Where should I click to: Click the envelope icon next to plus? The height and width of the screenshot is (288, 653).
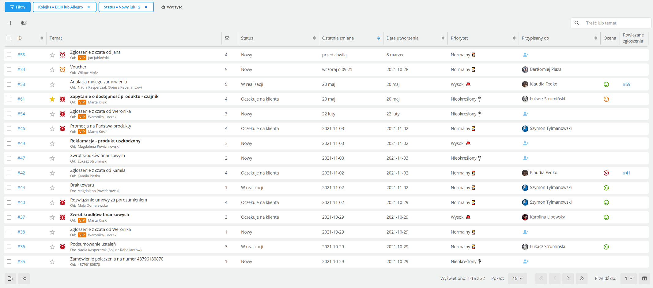click(24, 23)
